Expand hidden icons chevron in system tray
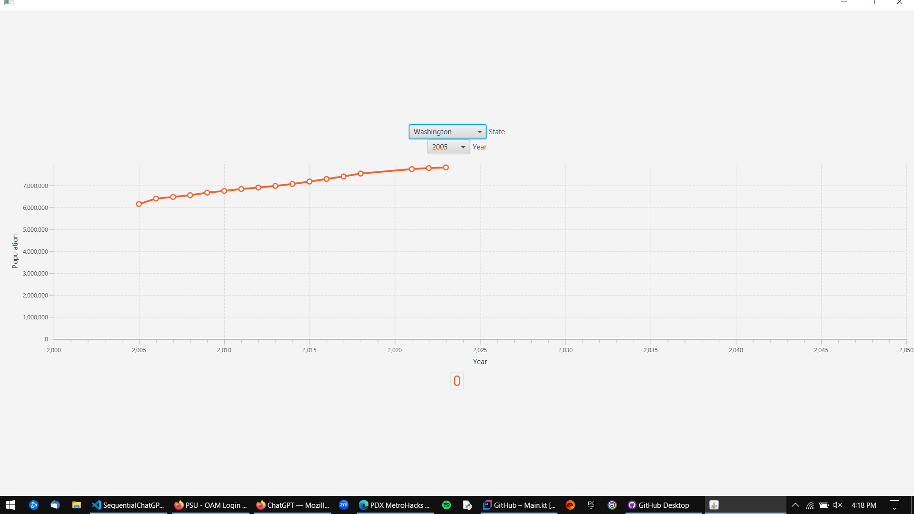 (795, 505)
